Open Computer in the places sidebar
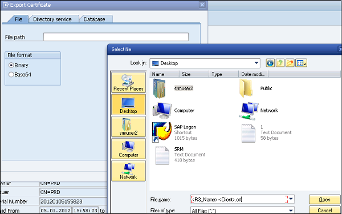Screen dimensions: 342x214 [x=128, y=148]
